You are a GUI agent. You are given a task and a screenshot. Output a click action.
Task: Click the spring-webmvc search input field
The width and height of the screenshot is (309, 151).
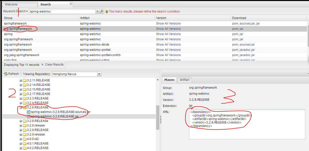point(62,11)
